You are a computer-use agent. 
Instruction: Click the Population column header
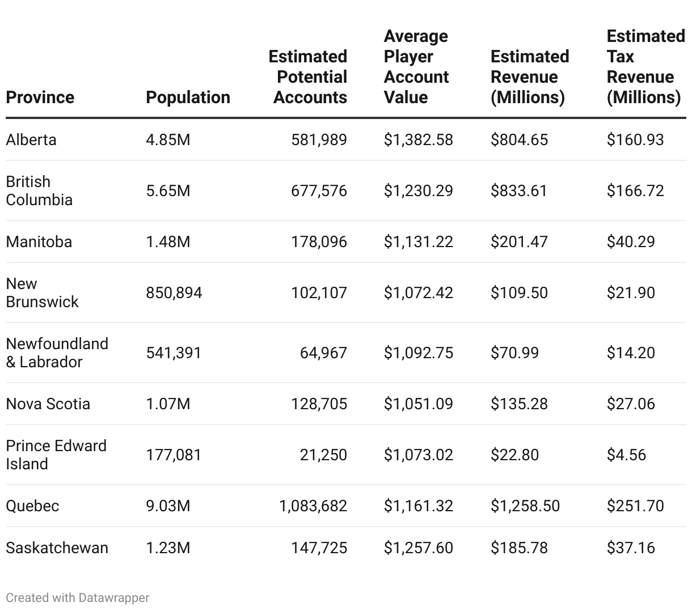tap(188, 97)
